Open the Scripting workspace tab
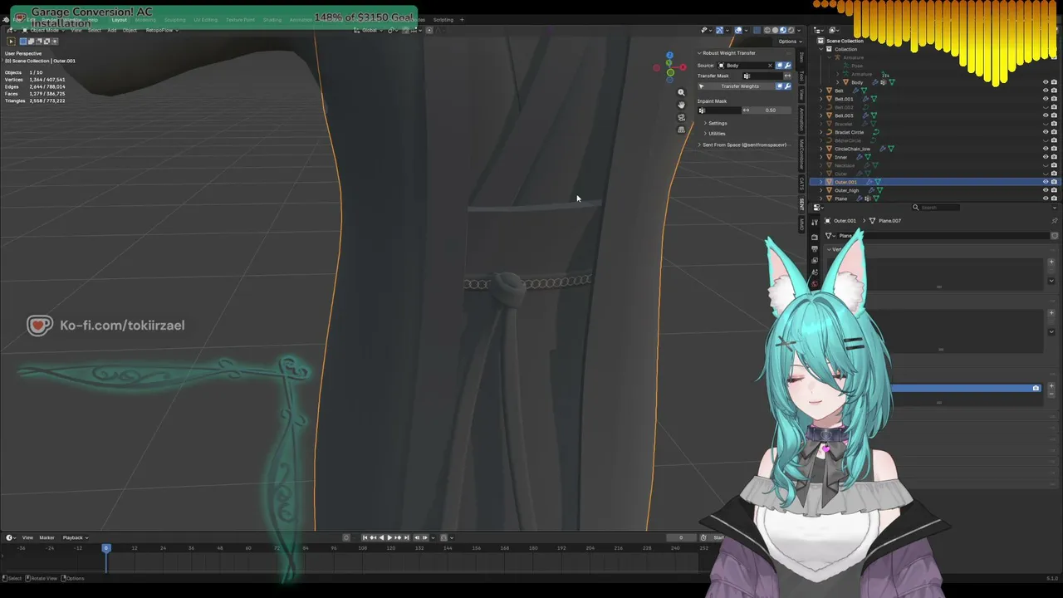 point(443,20)
